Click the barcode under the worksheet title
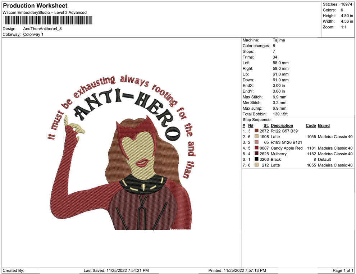 click(47, 20)
